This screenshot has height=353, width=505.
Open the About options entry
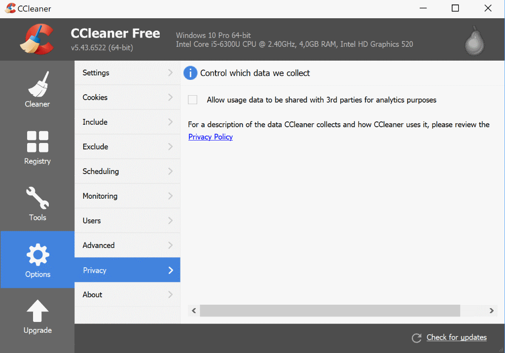point(127,294)
